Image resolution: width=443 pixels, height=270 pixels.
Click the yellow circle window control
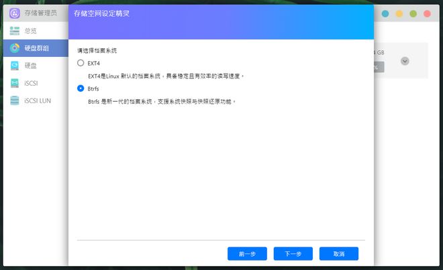point(399,13)
